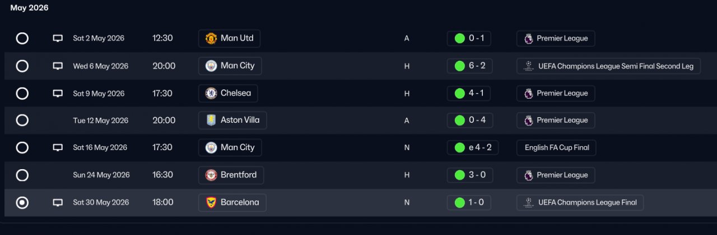The width and height of the screenshot is (717, 235).
Task: Click the Barcelona club crest icon
Action: [x=211, y=203]
